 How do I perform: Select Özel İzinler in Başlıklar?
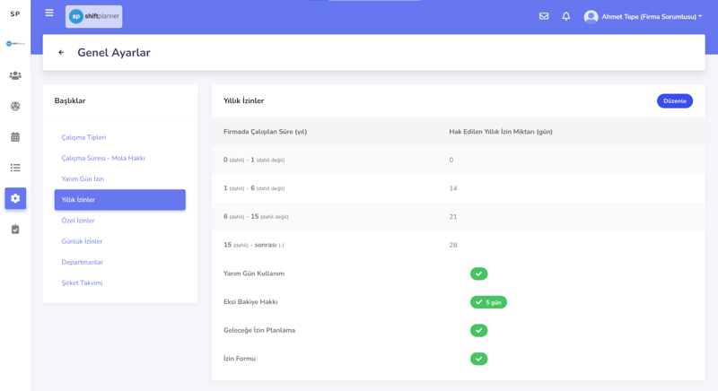tap(78, 221)
